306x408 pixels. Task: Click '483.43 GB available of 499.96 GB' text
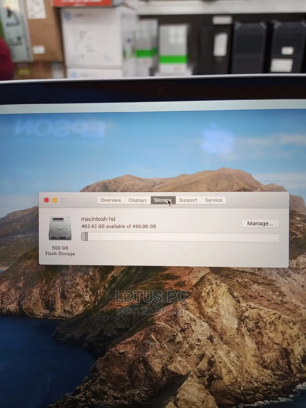pos(119,226)
